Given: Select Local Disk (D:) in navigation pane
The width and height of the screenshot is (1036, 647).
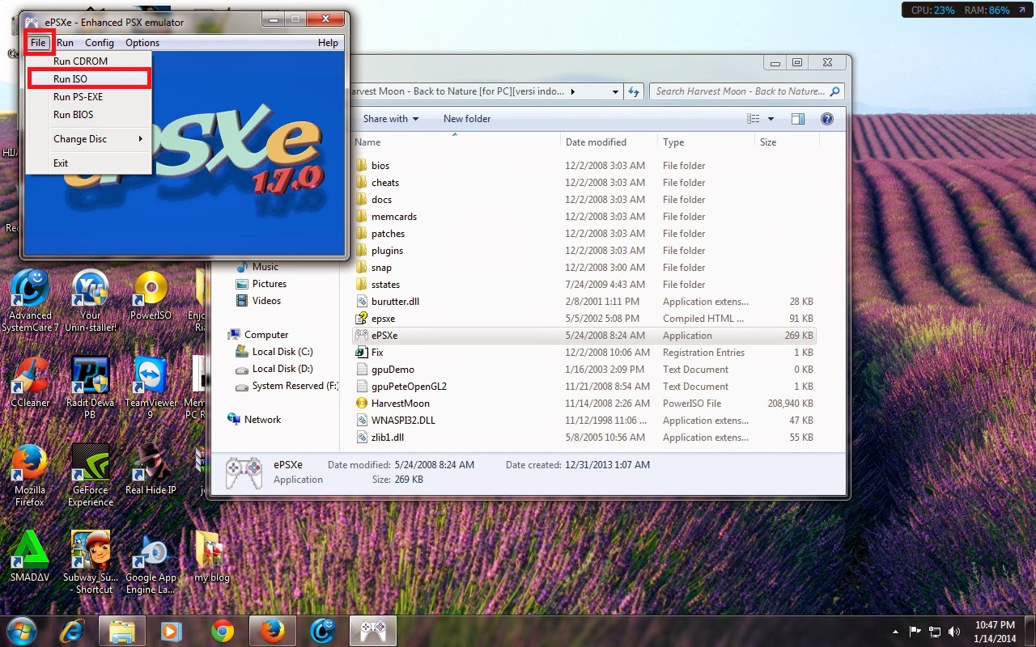Looking at the screenshot, I should point(274,369).
